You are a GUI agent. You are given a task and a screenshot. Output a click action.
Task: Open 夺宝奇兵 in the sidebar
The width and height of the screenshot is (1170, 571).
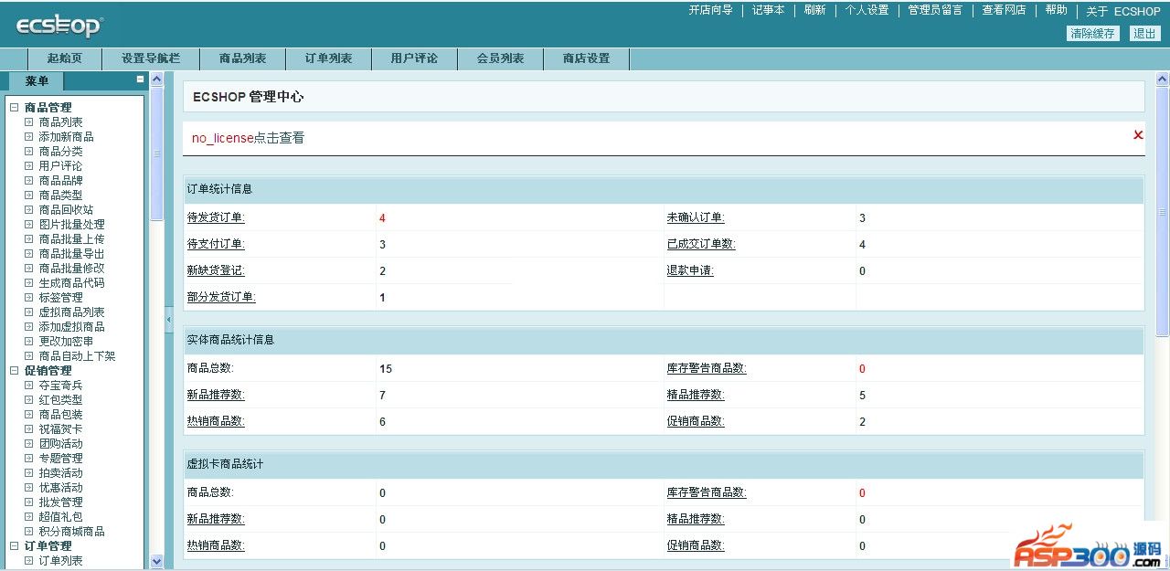[60, 386]
